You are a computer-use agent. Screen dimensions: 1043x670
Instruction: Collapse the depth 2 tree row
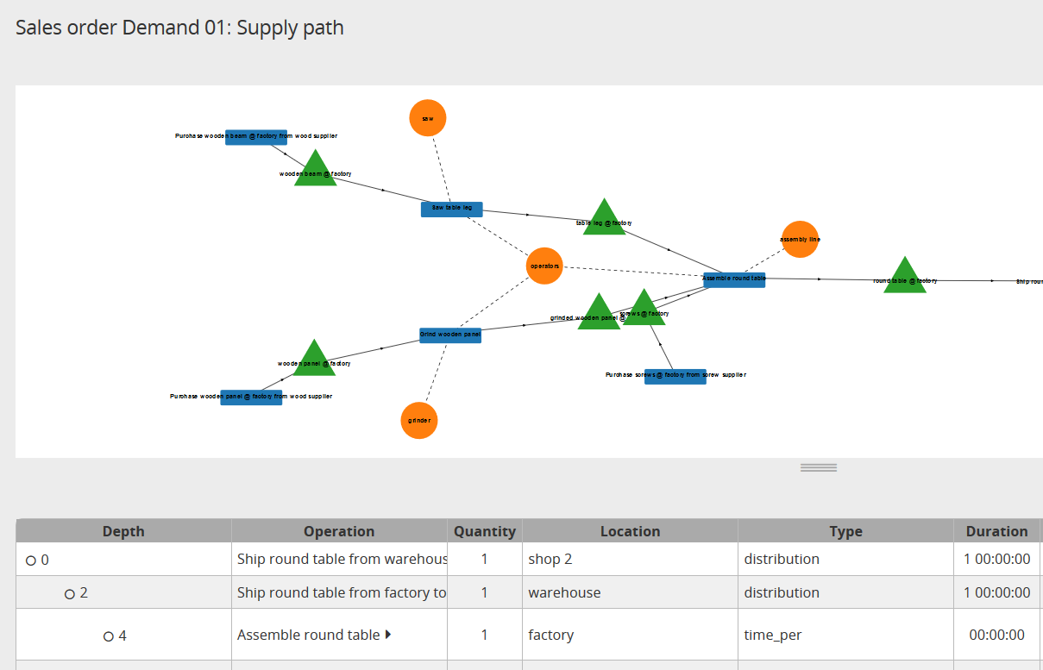tap(70, 594)
